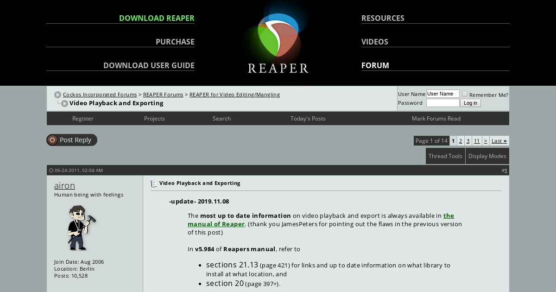Open the airon username menu

click(x=64, y=185)
